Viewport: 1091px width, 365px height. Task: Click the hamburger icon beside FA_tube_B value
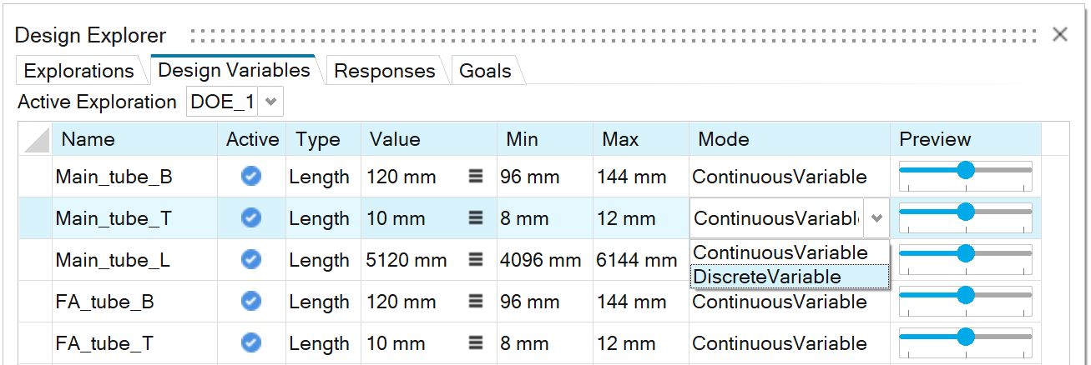coord(476,302)
